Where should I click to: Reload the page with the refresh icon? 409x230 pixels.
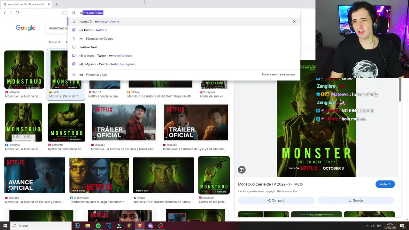tap(18, 13)
